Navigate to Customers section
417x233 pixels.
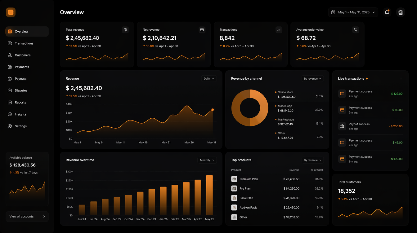pyautogui.click(x=27, y=55)
